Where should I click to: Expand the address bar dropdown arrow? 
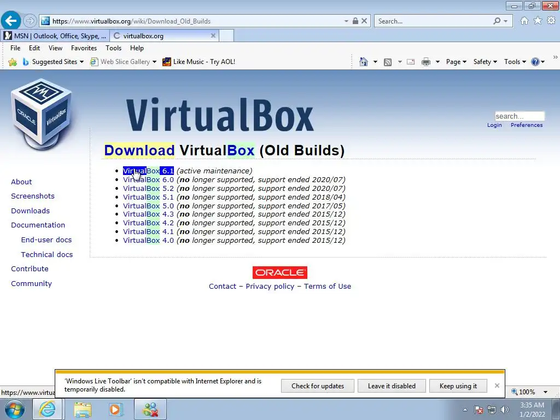(346, 21)
